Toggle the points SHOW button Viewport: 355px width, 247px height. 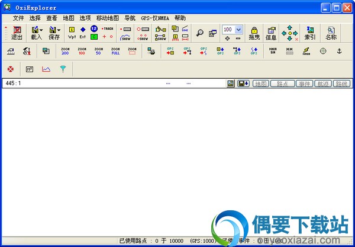[x=143, y=37]
